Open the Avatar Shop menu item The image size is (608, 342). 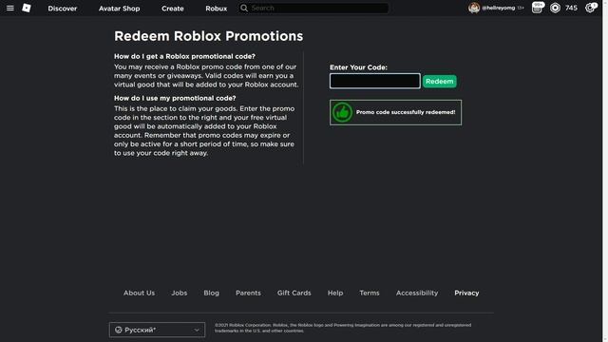pyautogui.click(x=119, y=9)
